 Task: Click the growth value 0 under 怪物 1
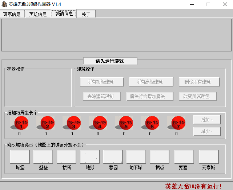(x=20, y=133)
